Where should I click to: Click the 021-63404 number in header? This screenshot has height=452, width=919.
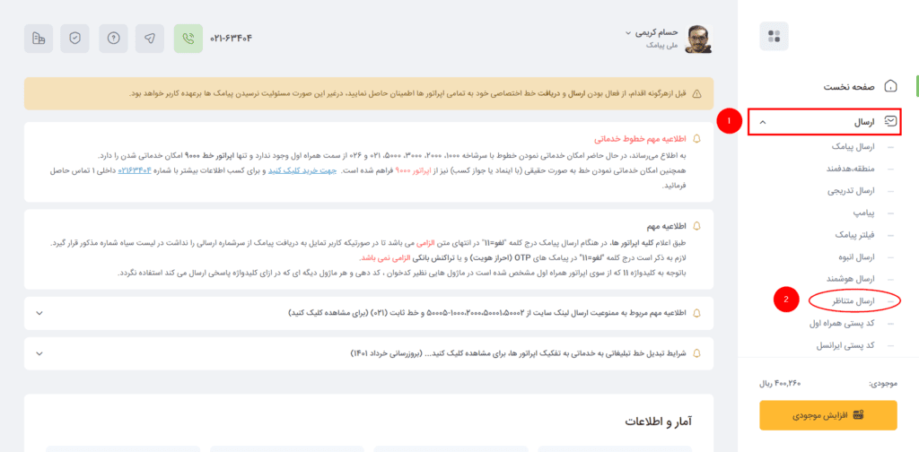point(231,39)
